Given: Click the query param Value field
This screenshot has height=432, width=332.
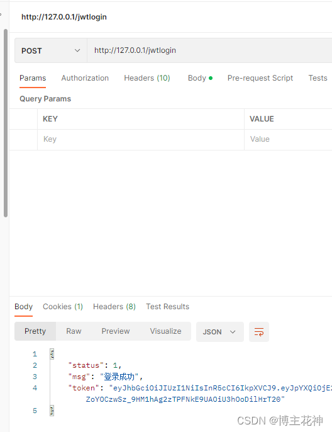Looking at the screenshot, I should (288, 139).
